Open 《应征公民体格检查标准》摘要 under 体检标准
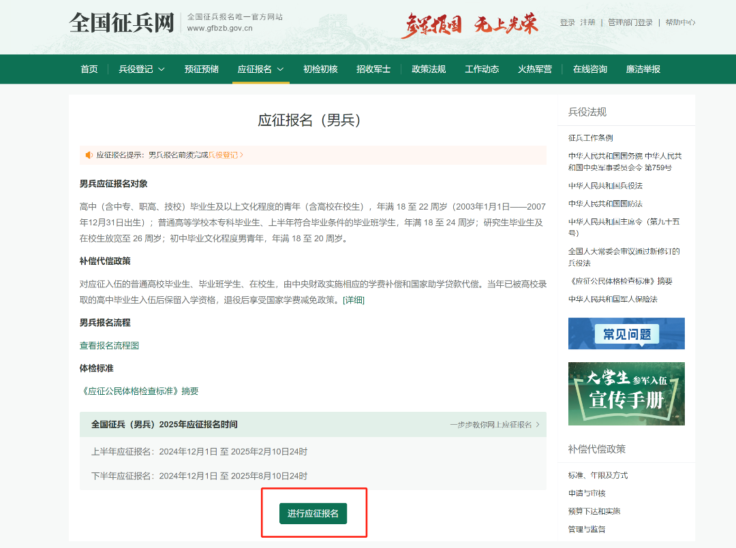 pyautogui.click(x=139, y=391)
